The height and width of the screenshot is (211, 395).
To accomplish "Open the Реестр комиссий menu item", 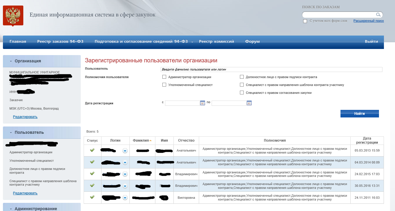I will pos(217,41).
